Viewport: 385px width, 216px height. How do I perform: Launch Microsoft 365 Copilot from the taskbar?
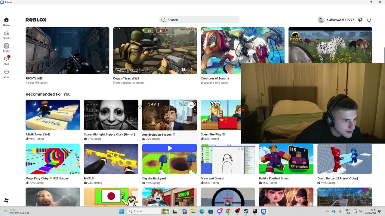point(184,211)
